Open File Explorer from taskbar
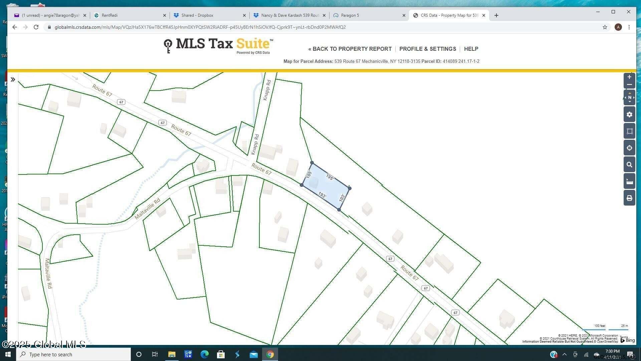Image resolution: width=641 pixels, height=361 pixels. pyautogui.click(x=172, y=354)
